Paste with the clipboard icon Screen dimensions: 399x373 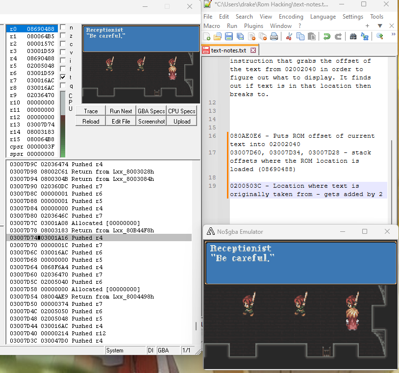[312, 37]
